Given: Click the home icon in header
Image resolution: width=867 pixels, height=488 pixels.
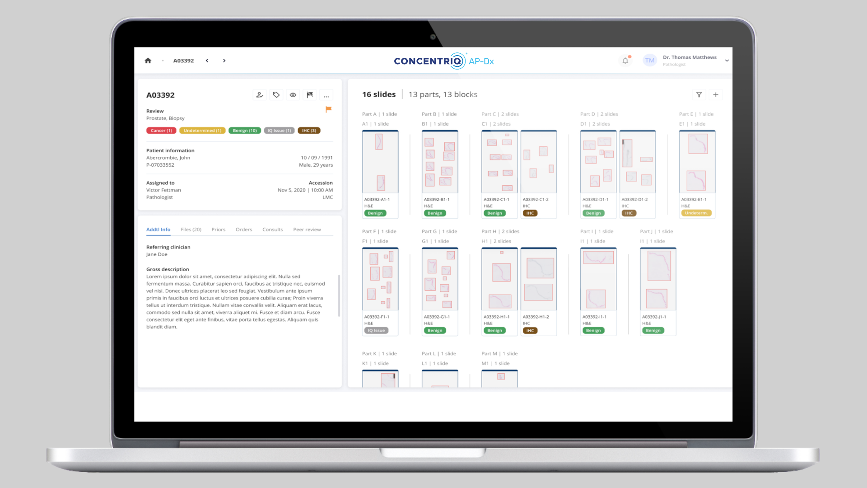Looking at the screenshot, I should [148, 61].
